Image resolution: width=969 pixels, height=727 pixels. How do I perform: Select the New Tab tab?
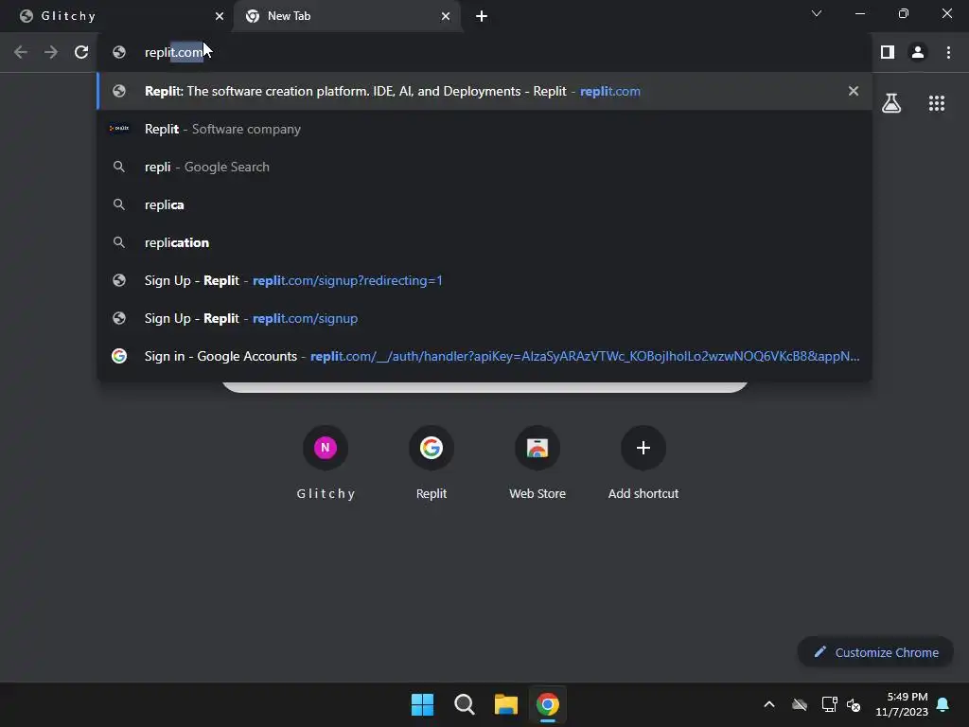[x=347, y=16]
